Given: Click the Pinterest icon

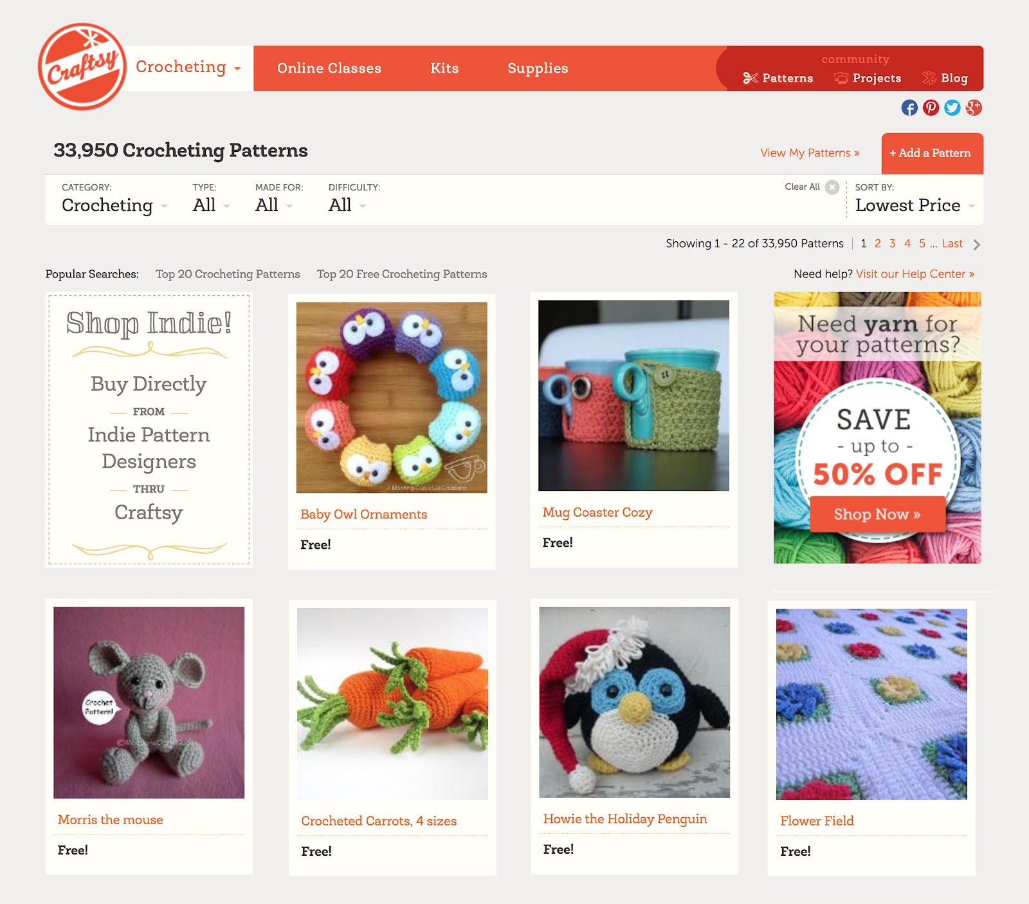Looking at the screenshot, I should 931,107.
